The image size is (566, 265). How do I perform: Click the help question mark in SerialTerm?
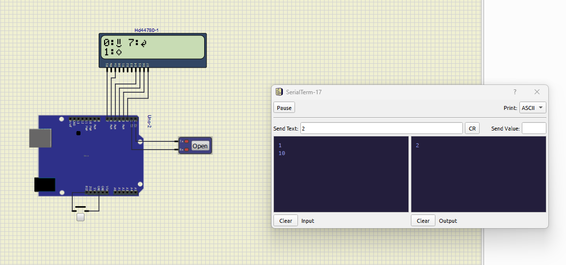pos(515,92)
